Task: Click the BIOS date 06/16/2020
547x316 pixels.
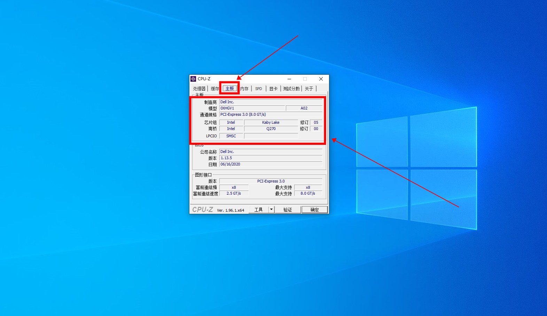Action: (x=271, y=164)
